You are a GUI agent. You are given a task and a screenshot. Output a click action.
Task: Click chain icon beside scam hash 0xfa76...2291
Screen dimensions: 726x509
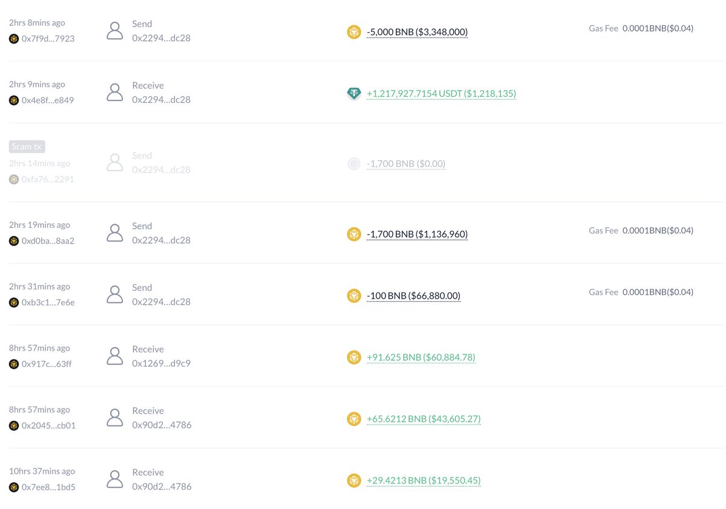[x=14, y=180]
